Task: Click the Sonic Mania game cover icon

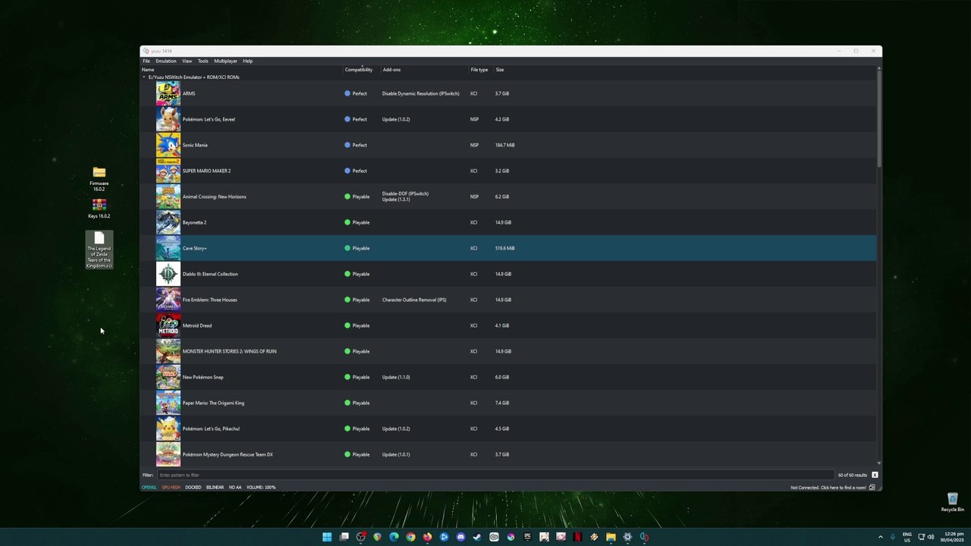Action: [168, 145]
